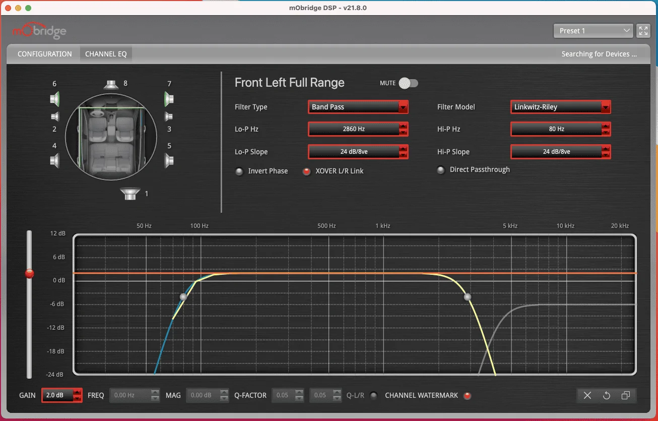Decrease the Hi-P Hz value with down arrow
Screen dimensions: 658x421
pyautogui.click(x=605, y=132)
